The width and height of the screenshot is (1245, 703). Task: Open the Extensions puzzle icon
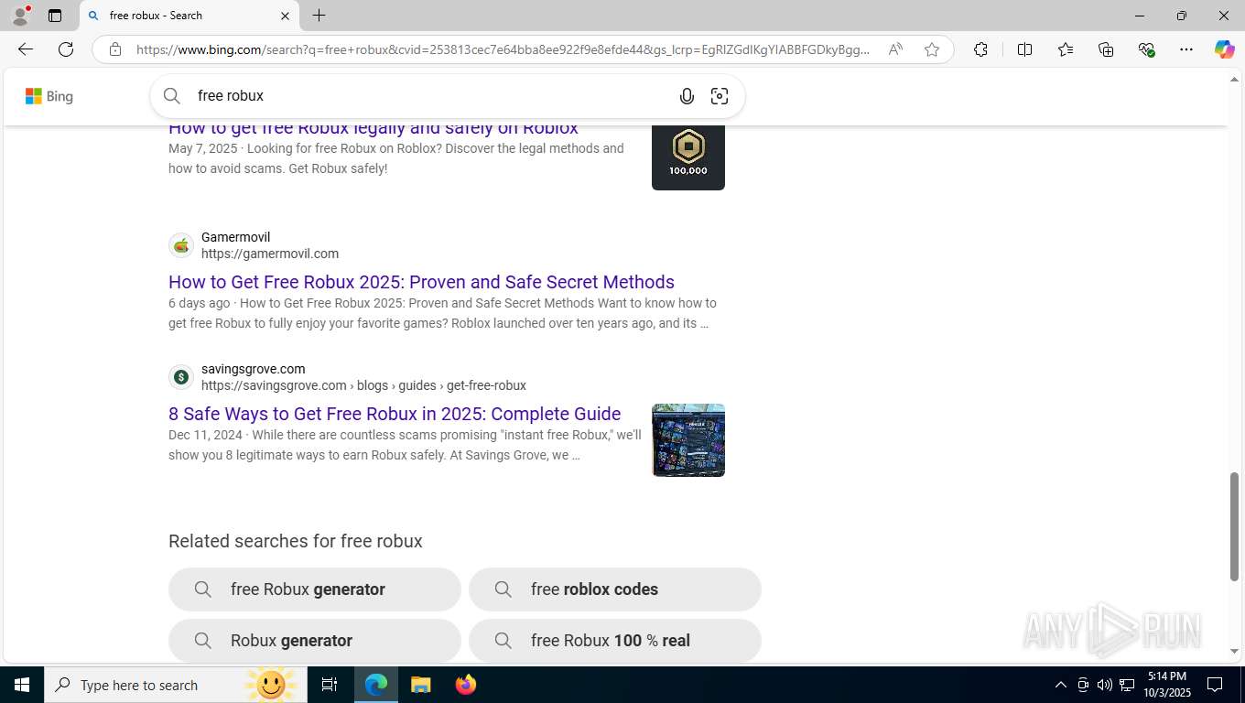[x=980, y=49]
